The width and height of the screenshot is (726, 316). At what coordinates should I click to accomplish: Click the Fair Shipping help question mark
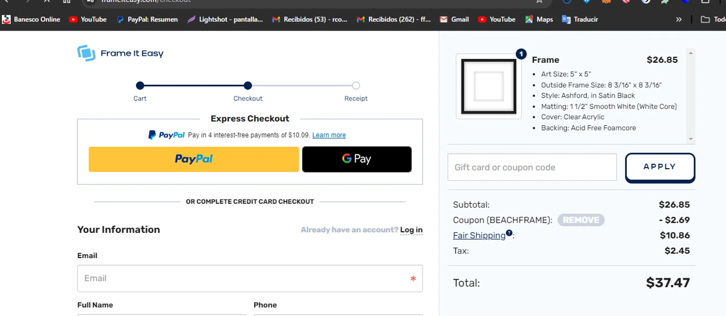(509, 233)
